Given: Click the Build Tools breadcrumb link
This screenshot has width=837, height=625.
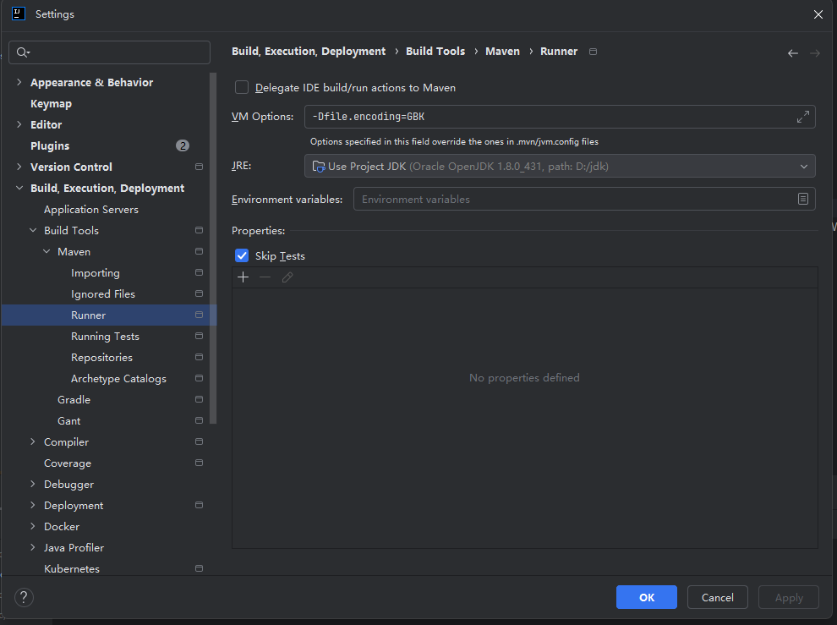Looking at the screenshot, I should tap(435, 52).
